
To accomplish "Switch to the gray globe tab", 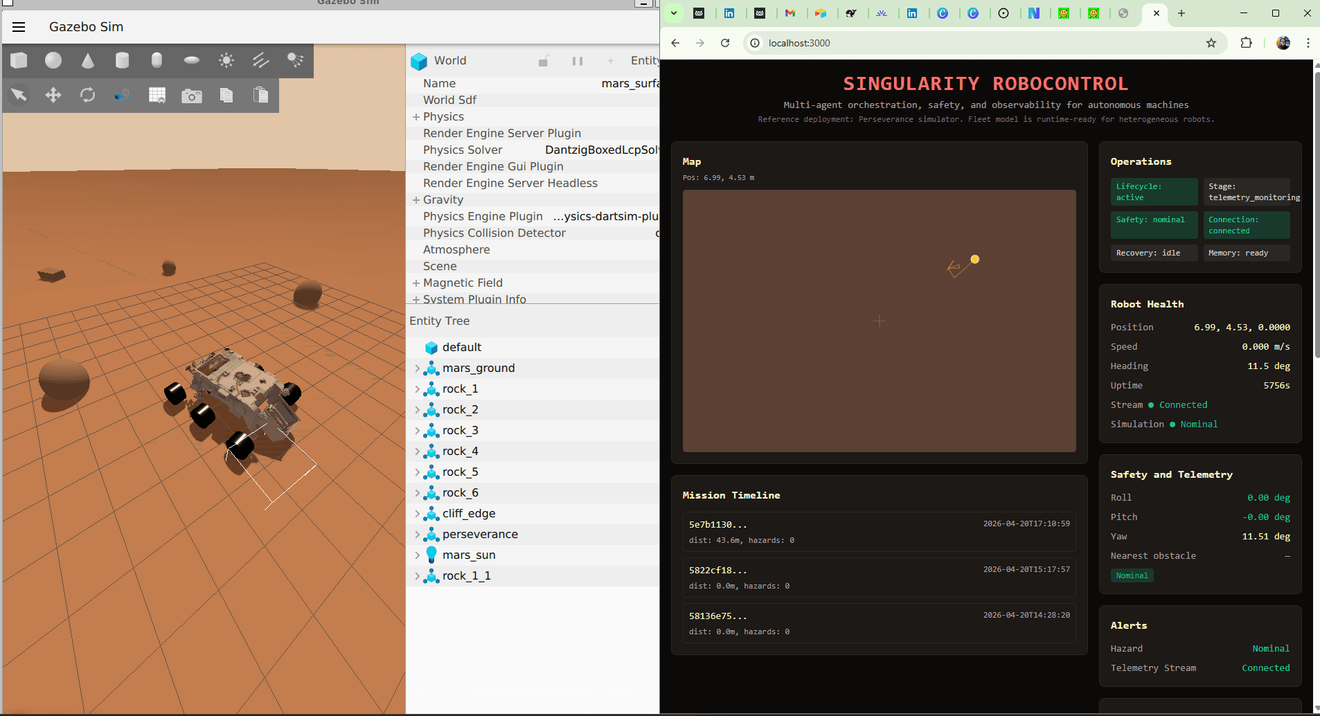I will [1123, 13].
